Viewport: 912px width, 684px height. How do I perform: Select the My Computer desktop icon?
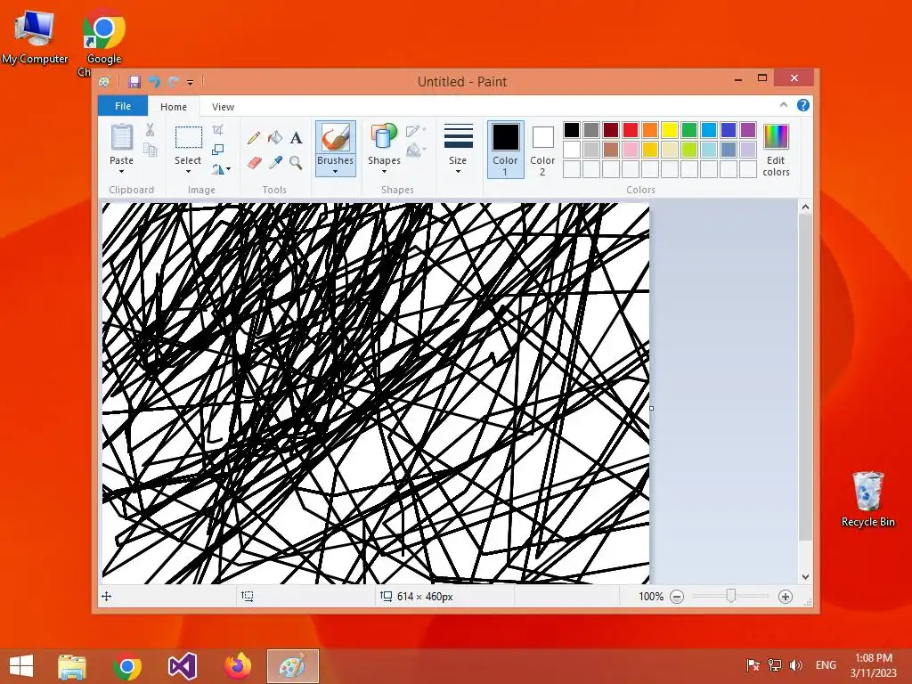[x=35, y=37]
